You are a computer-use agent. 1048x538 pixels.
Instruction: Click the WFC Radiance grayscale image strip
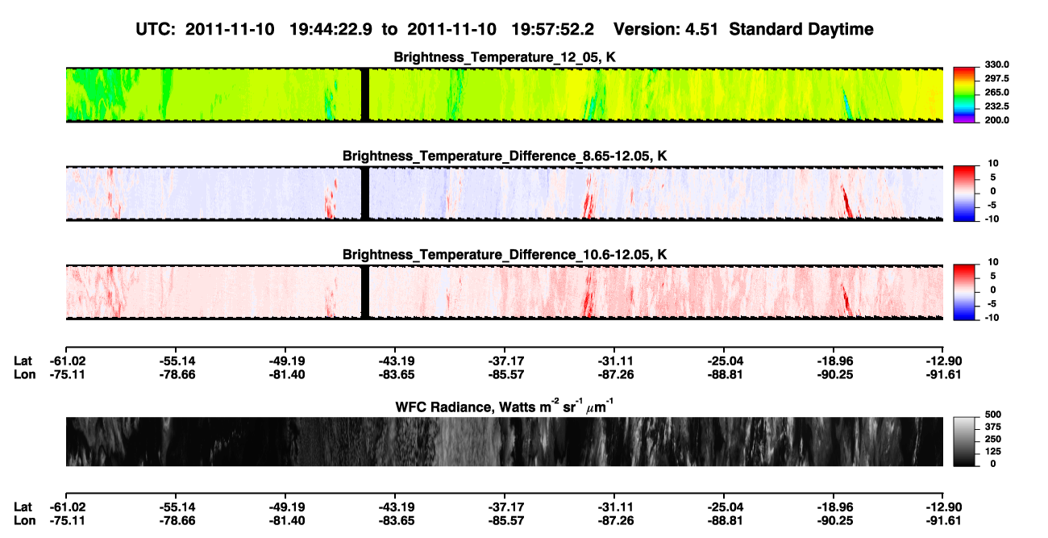click(505, 441)
